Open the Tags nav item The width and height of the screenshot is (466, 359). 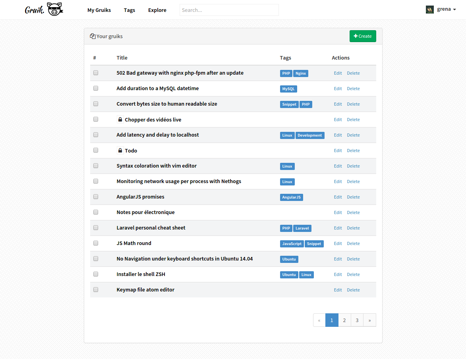pos(129,10)
